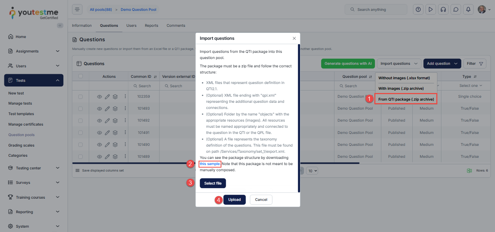This screenshot has width=495, height=232.
Task: Tick the checkbox for question 101492
Action: click(80, 121)
